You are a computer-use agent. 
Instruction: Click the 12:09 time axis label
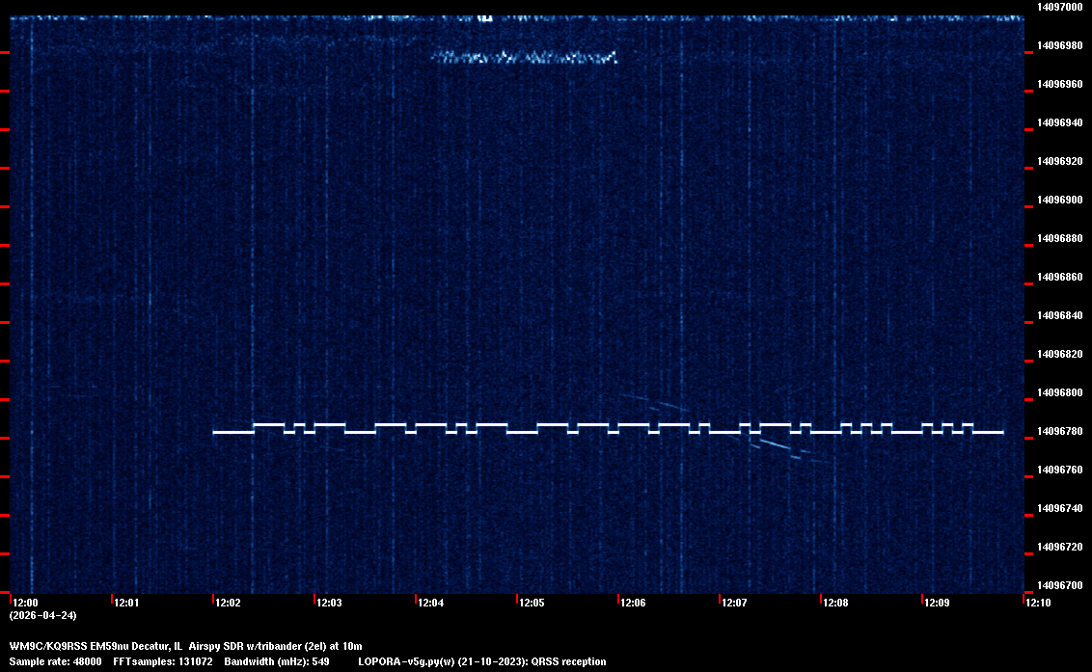(937, 604)
